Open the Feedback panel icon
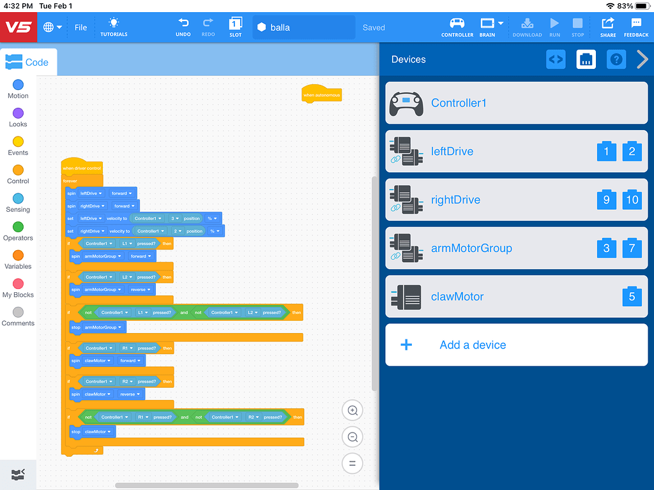Image resolution: width=654 pixels, height=490 pixels. (636, 27)
